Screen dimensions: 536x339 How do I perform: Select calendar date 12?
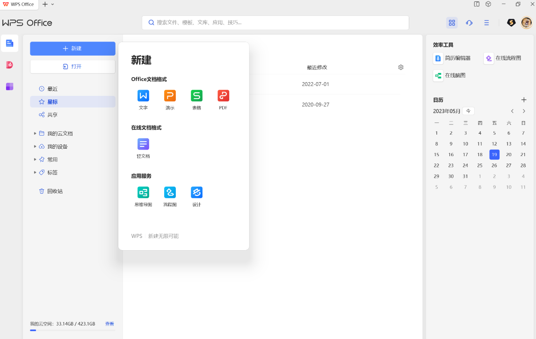click(x=494, y=144)
